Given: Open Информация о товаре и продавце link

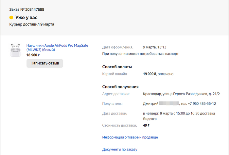Looking at the screenshot, I should [x=130, y=137].
